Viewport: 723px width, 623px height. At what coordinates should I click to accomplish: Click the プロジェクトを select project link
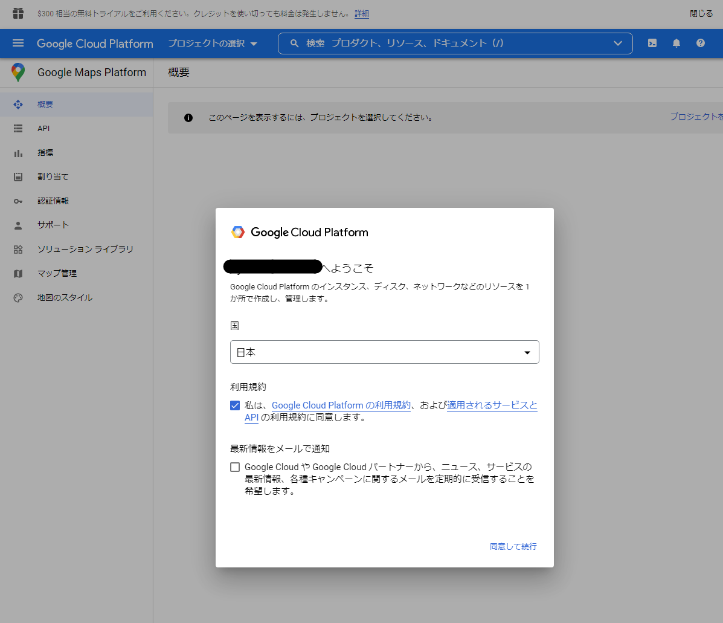(x=696, y=117)
